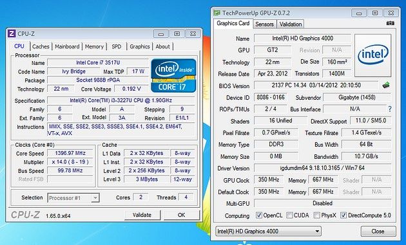Click the BIOS Version field 2137 PC 14.34

tap(316, 85)
